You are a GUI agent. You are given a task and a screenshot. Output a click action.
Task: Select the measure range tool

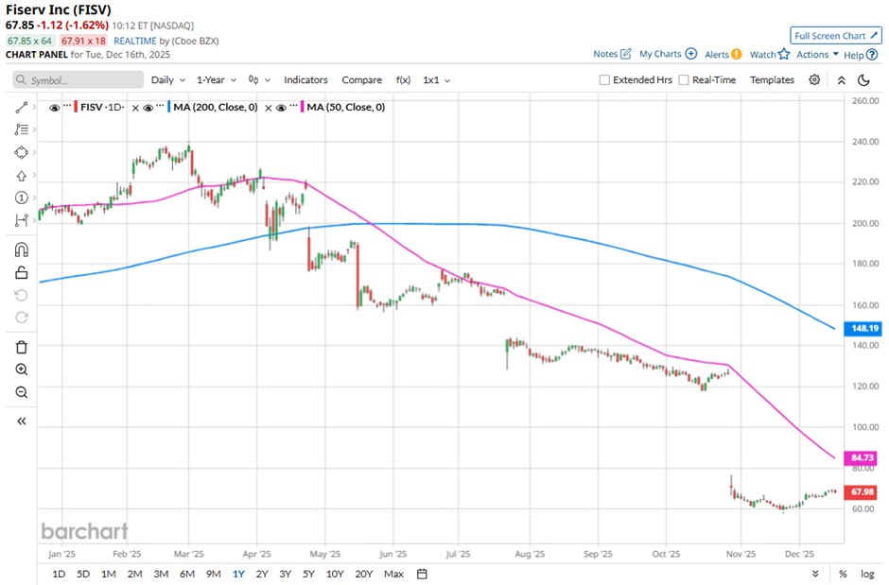tap(21, 220)
